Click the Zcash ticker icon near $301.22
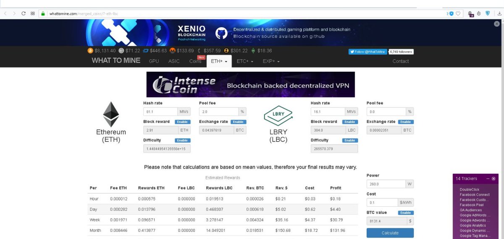Screen dimensions: 504x239 tap(226, 51)
